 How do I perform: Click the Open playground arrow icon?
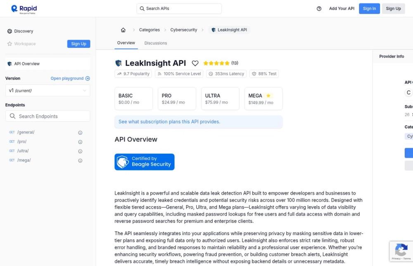pos(88,78)
